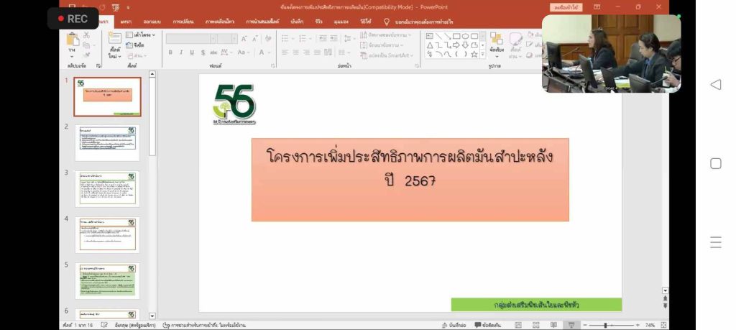This screenshot has width=736, height=330.
Task: Open the Slide Show ribbon tab
Action: (263, 22)
